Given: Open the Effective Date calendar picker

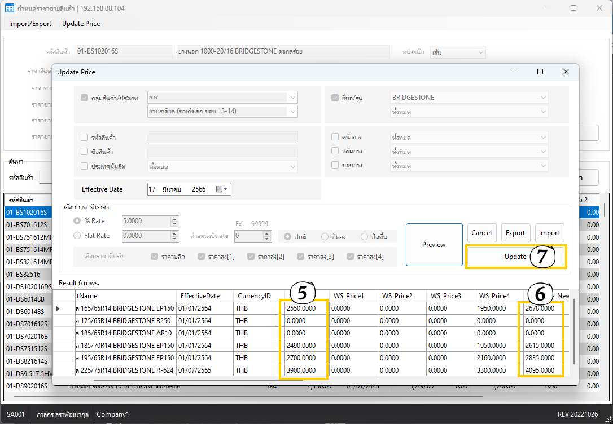Looking at the screenshot, I should 222,189.
